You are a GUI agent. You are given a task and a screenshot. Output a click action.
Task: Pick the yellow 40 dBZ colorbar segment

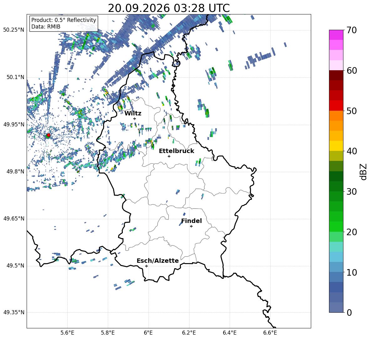point(336,146)
